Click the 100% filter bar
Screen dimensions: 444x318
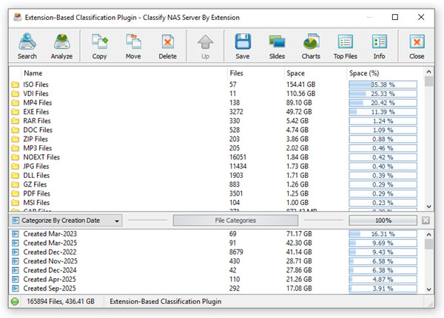[383, 221]
